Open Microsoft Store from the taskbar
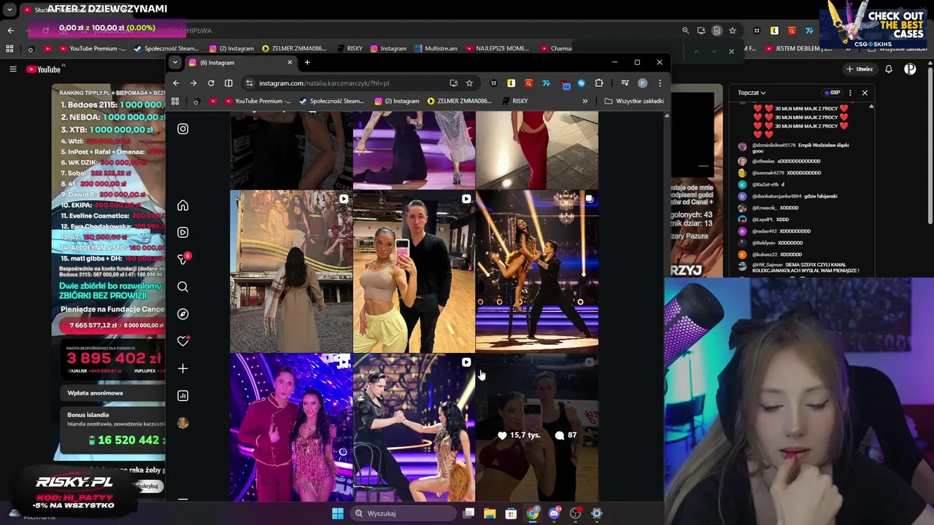Image resolution: width=934 pixels, height=525 pixels. point(511,513)
